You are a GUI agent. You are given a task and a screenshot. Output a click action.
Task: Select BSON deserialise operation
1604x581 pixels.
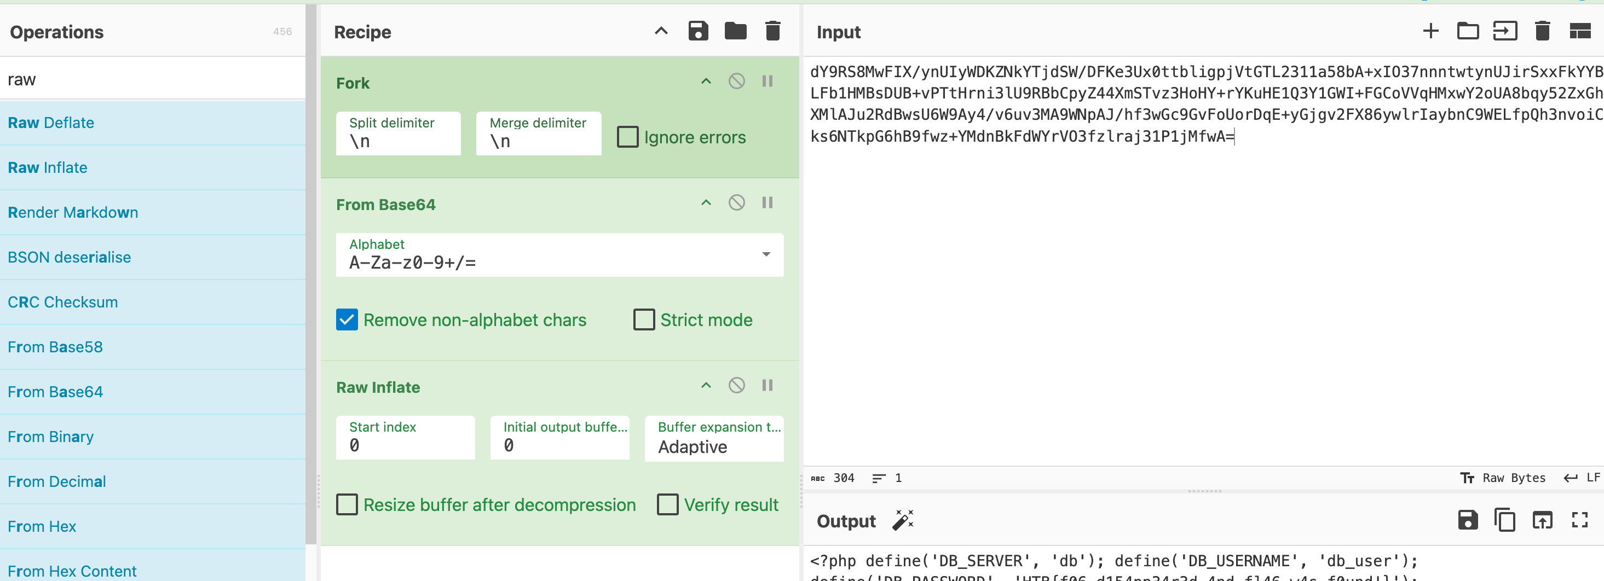[153, 257]
